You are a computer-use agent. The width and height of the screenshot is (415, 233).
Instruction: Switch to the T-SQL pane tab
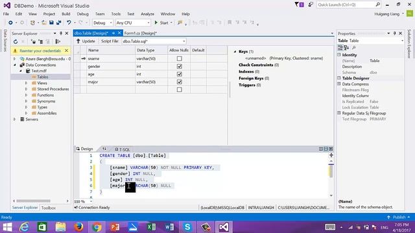(x=123, y=150)
